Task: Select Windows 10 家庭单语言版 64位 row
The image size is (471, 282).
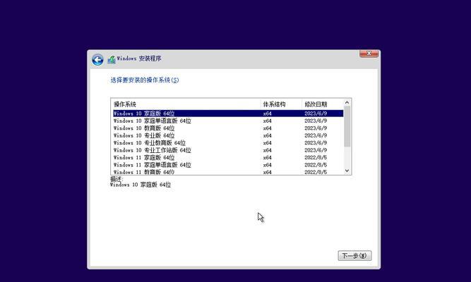Action: [228, 121]
